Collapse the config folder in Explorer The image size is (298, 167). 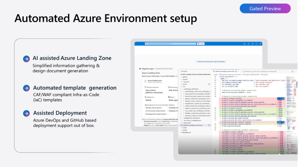[184, 84]
